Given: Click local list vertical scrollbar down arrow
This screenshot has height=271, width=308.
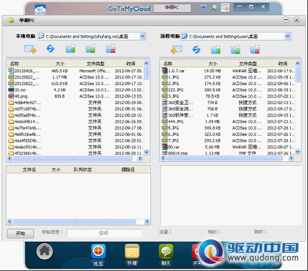Looking at the screenshot, I should click(x=147, y=152).
